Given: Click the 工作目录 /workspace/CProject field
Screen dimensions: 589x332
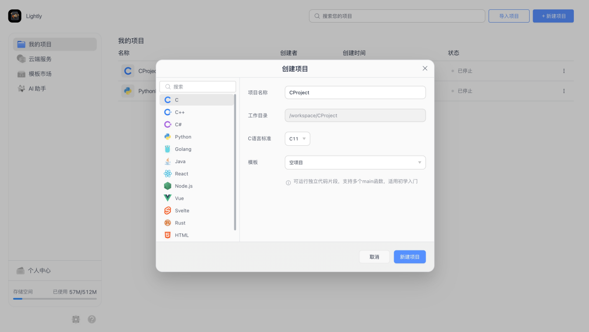Looking at the screenshot, I should point(355,115).
